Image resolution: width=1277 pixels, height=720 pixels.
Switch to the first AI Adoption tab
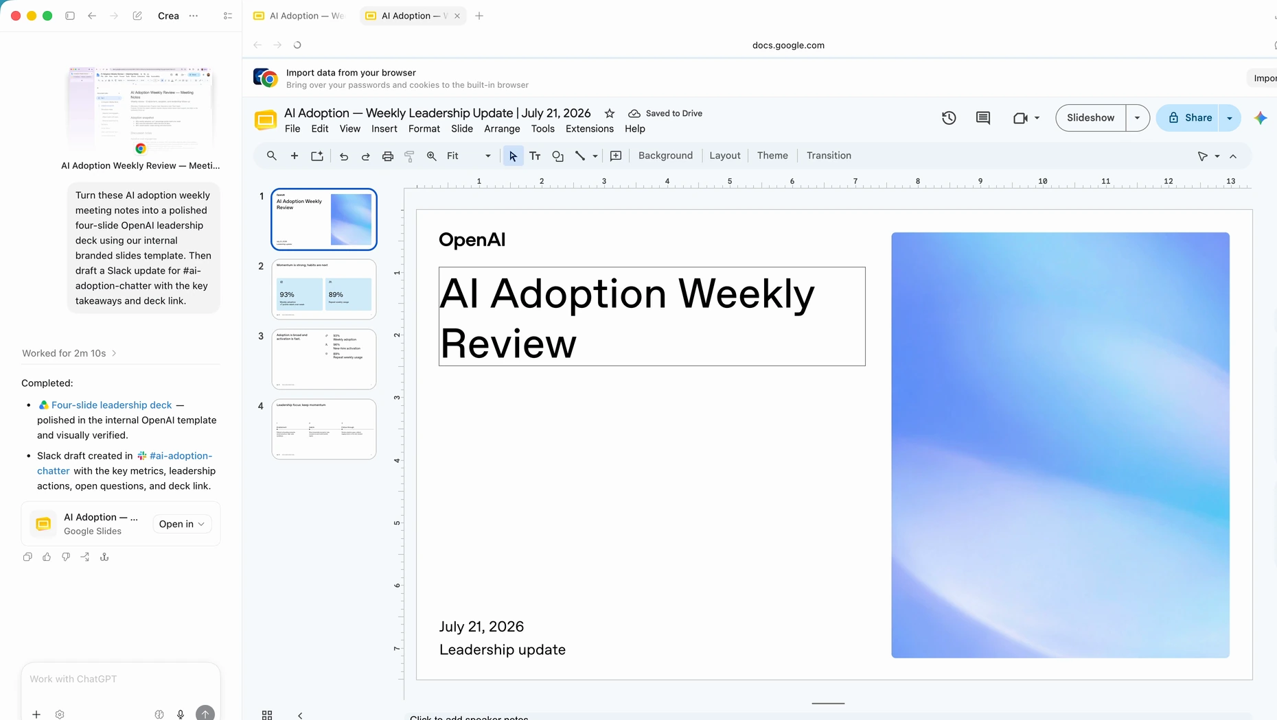coord(299,16)
